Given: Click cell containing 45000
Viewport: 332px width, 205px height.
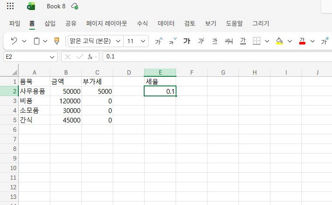Looking at the screenshot, I should 66,120.
